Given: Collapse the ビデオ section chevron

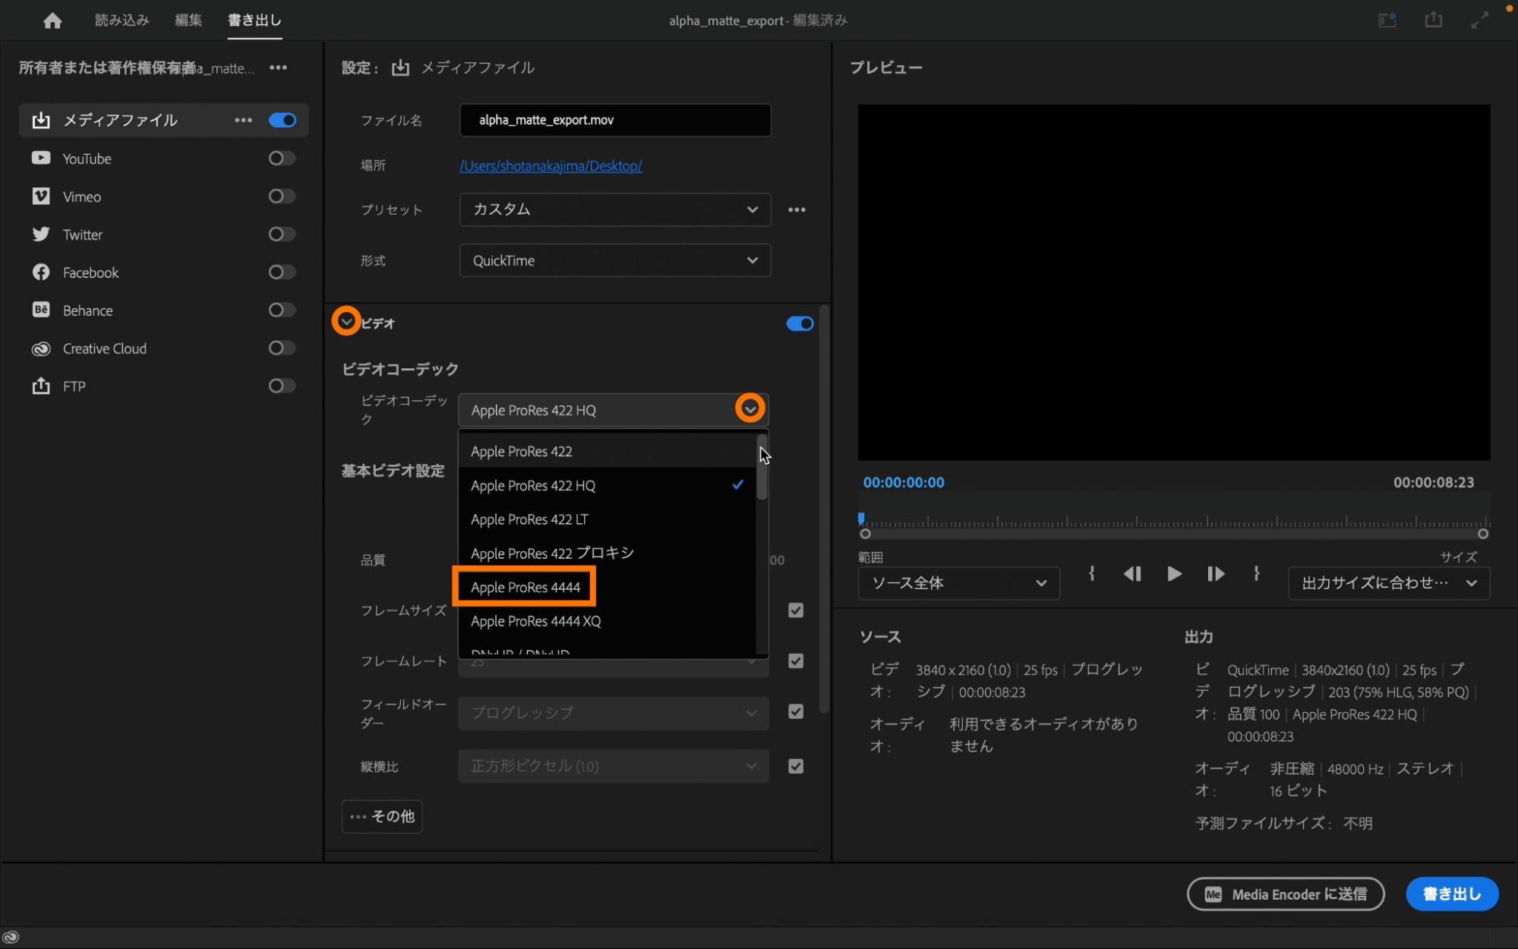Looking at the screenshot, I should 346,322.
